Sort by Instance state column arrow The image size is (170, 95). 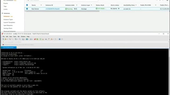pos(77,5)
